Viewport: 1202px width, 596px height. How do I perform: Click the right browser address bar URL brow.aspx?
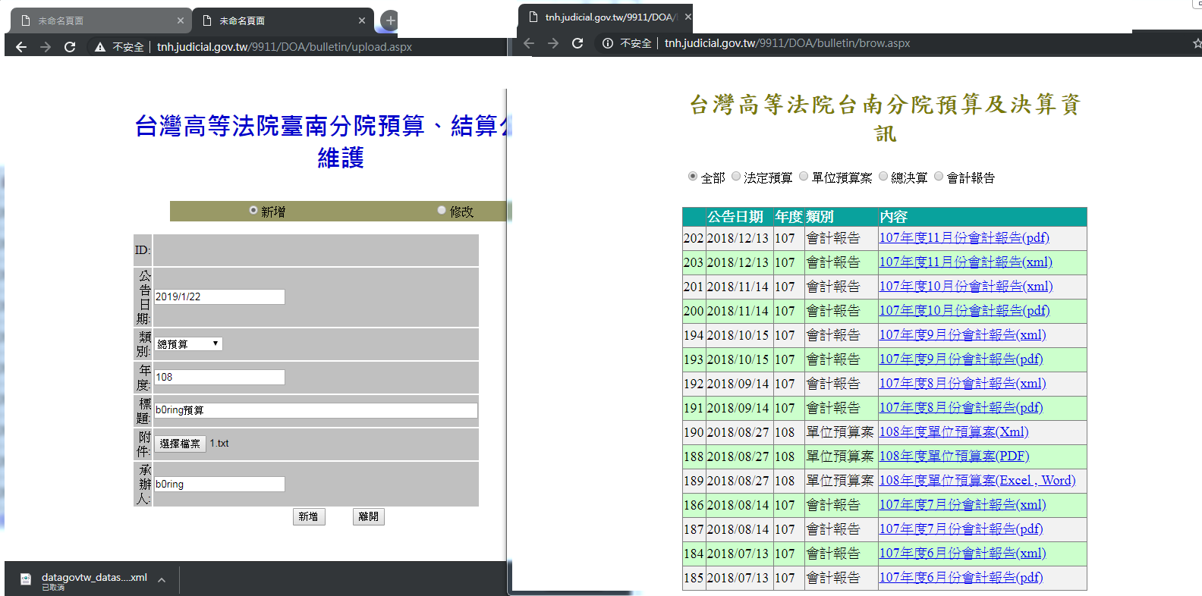tap(787, 43)
